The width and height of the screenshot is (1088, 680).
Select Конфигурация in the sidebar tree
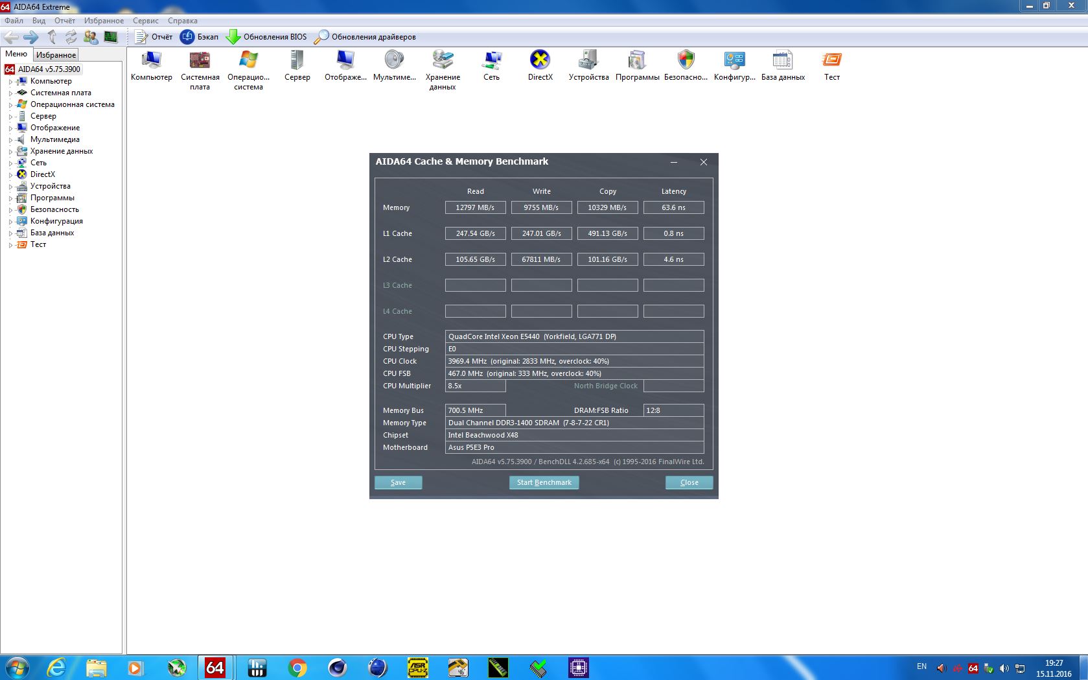[x=56, y=221]
